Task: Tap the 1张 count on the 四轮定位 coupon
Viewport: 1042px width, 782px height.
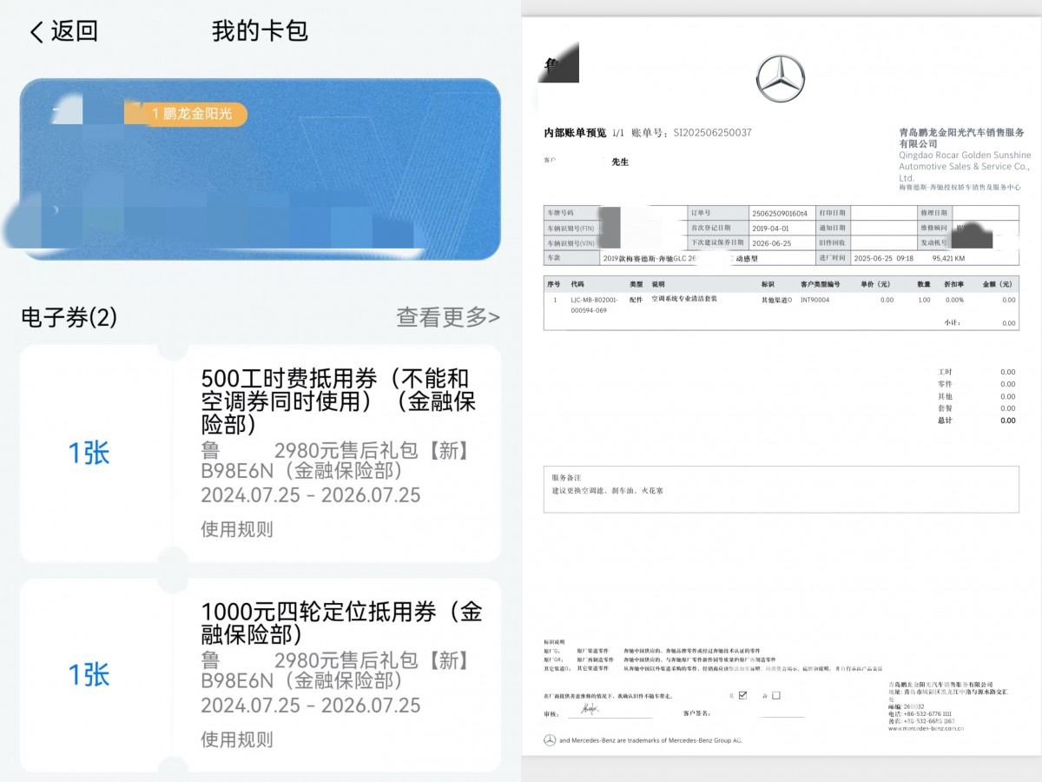Action: 89,675
